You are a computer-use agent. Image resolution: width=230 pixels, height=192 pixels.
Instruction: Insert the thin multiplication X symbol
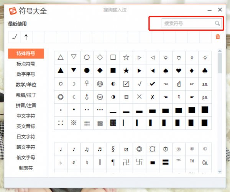(140, 97)
